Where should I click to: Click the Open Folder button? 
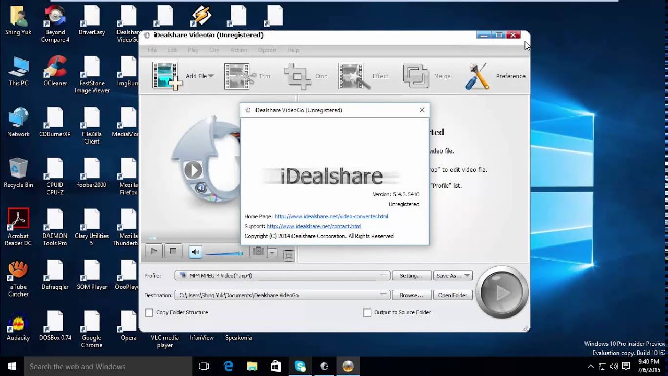coord(452,295)
